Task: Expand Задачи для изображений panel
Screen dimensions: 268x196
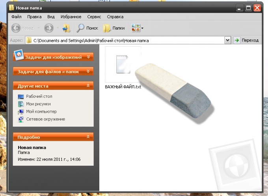Action: pyautogui.click(x=53, y=57)
